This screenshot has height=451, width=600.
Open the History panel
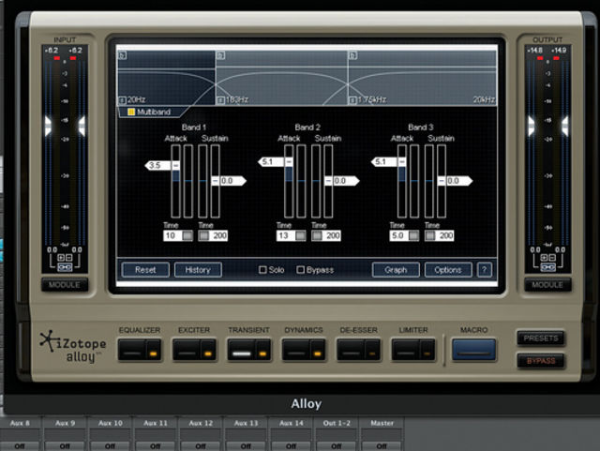click(198, 270)
